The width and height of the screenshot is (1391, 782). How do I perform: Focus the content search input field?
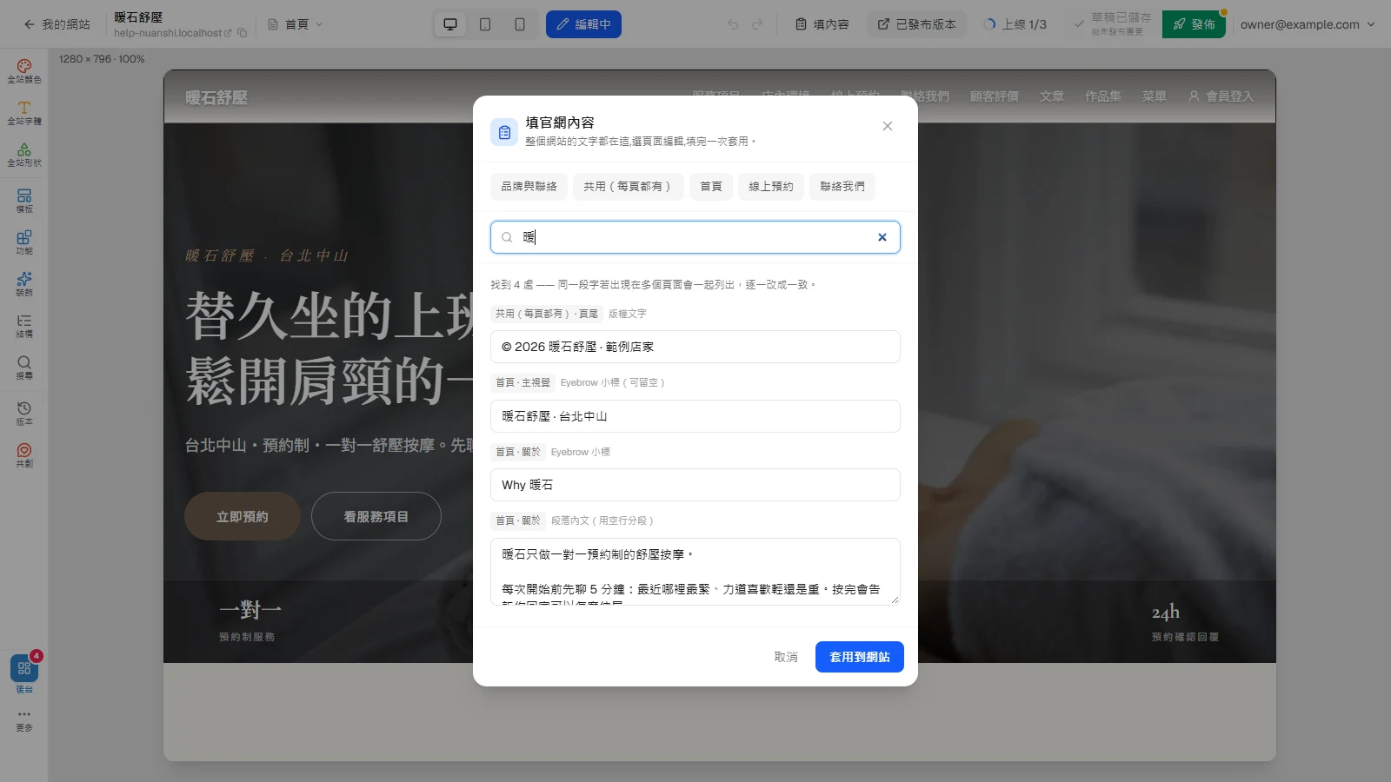[695, 237]
